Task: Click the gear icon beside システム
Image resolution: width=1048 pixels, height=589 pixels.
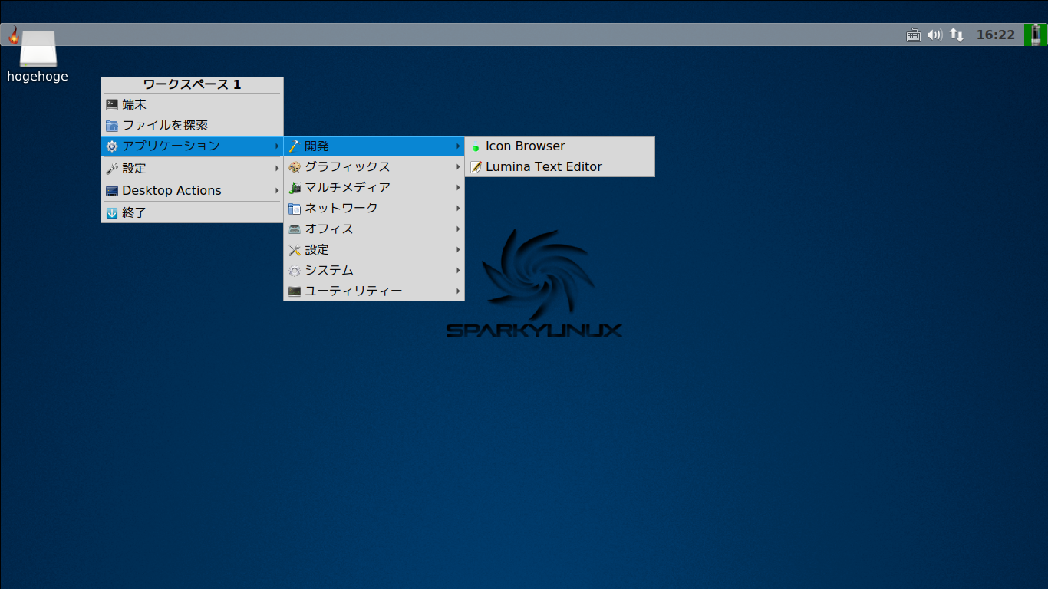Action: tap(295, 270)
